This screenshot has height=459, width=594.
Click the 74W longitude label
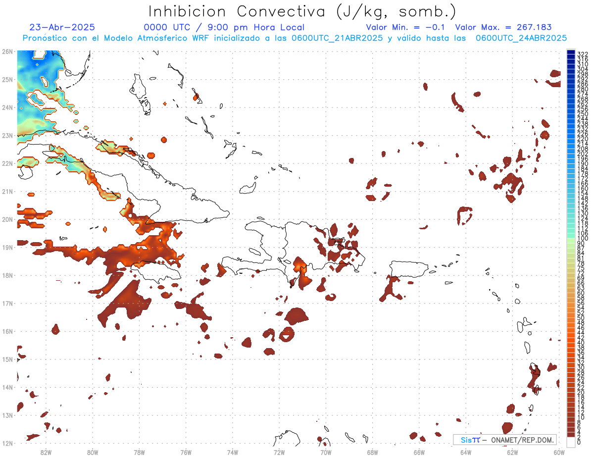(233, 452)
